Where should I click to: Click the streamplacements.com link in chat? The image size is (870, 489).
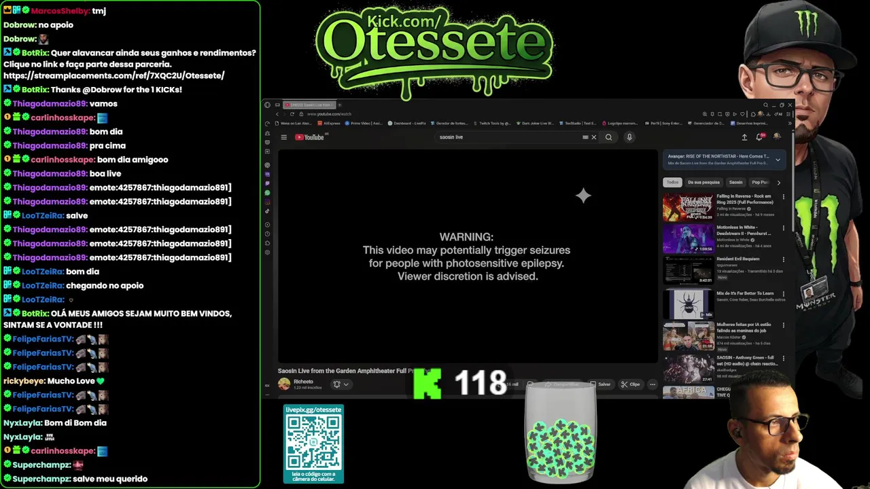click(x=114, y=75)
